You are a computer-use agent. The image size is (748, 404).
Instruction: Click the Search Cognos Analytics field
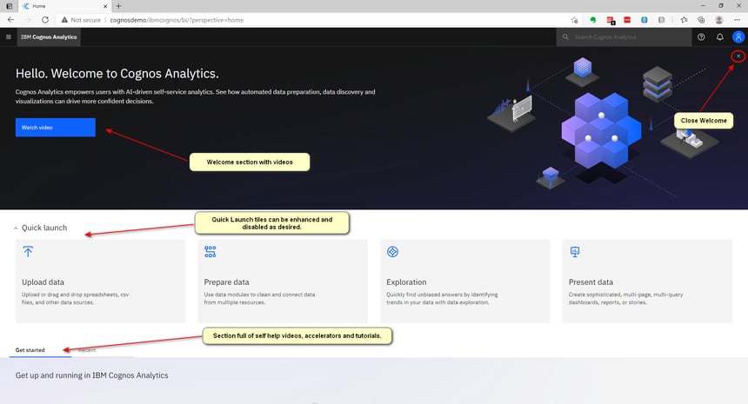pos(624,36)
